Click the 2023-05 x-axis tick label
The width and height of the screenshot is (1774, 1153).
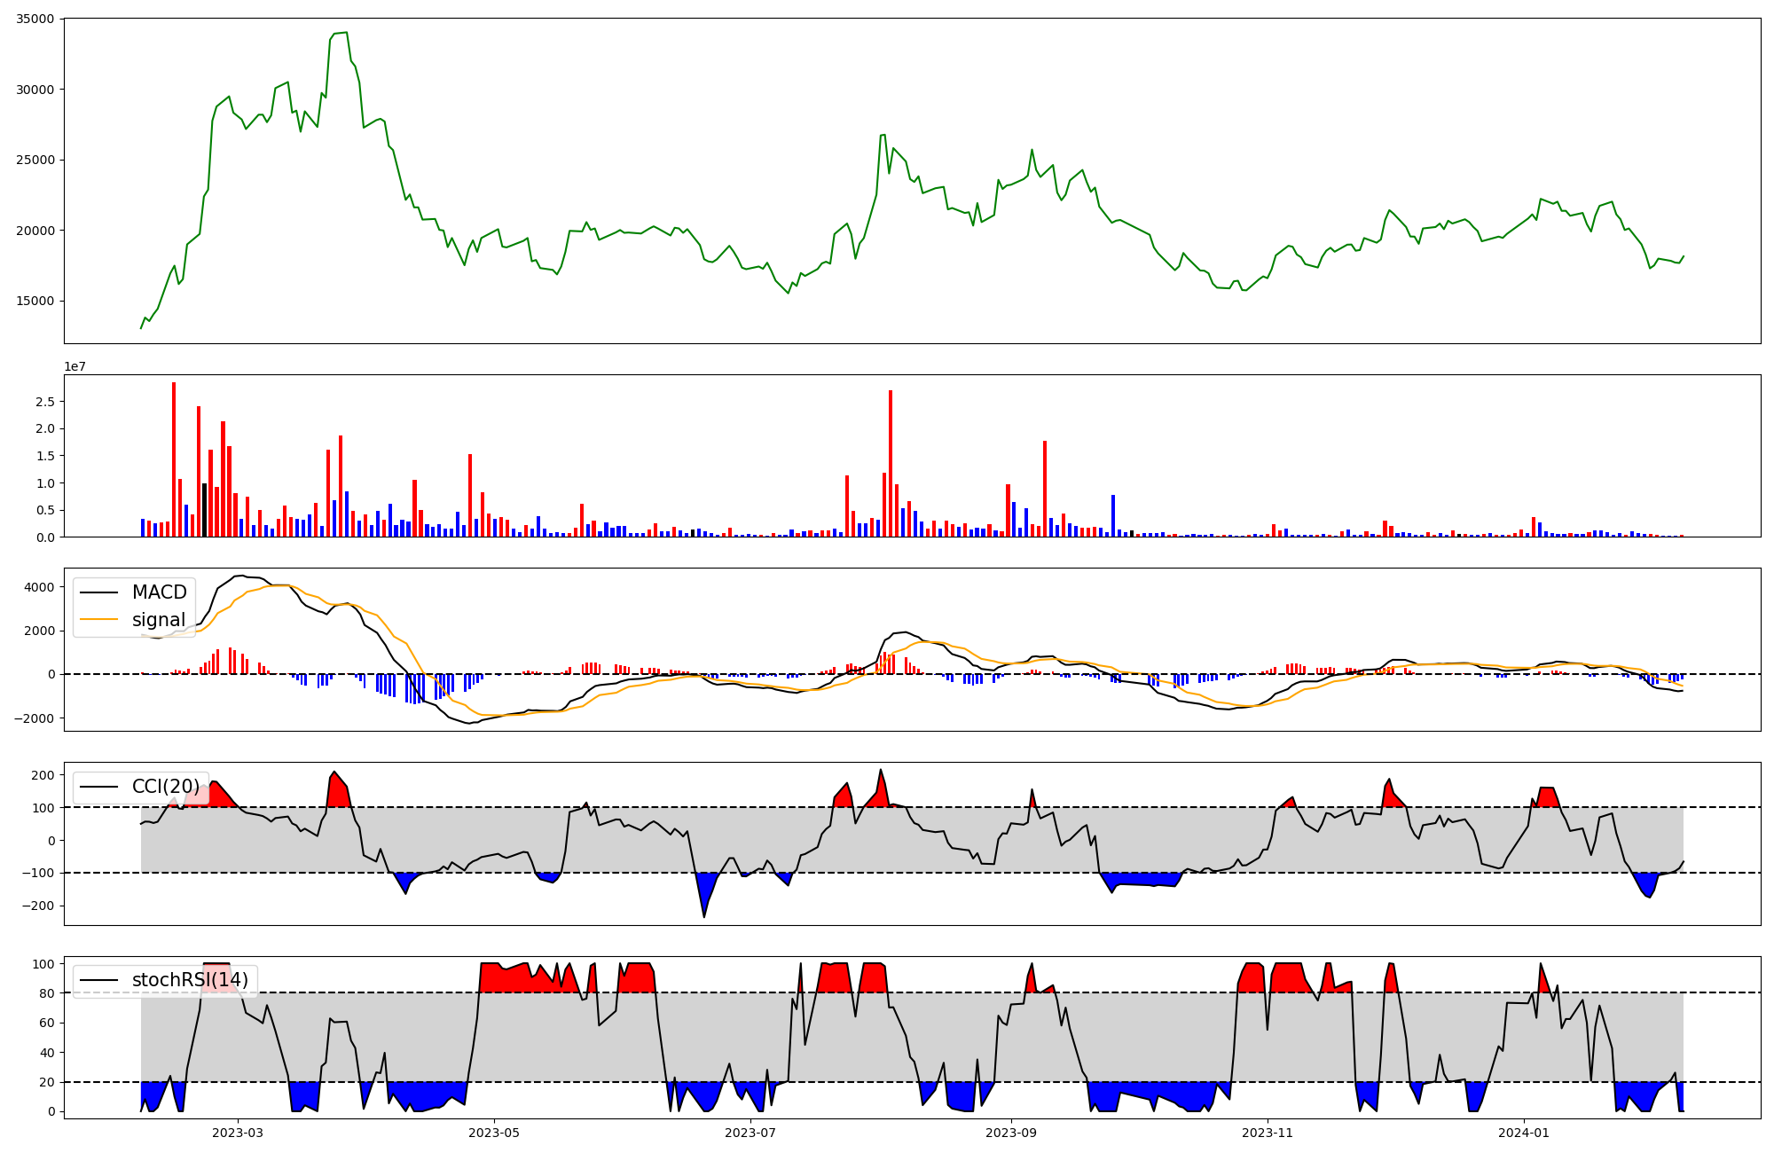pos(494,1133)
